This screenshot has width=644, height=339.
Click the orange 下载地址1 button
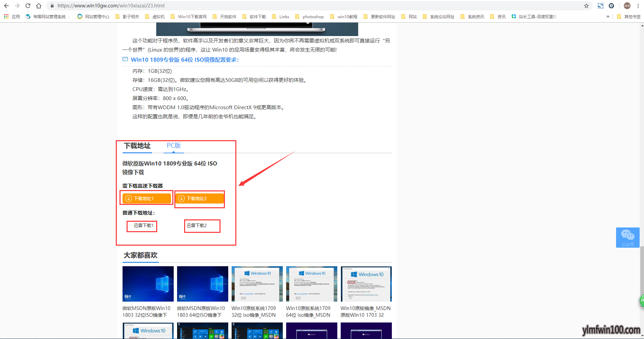pos(147,198)
